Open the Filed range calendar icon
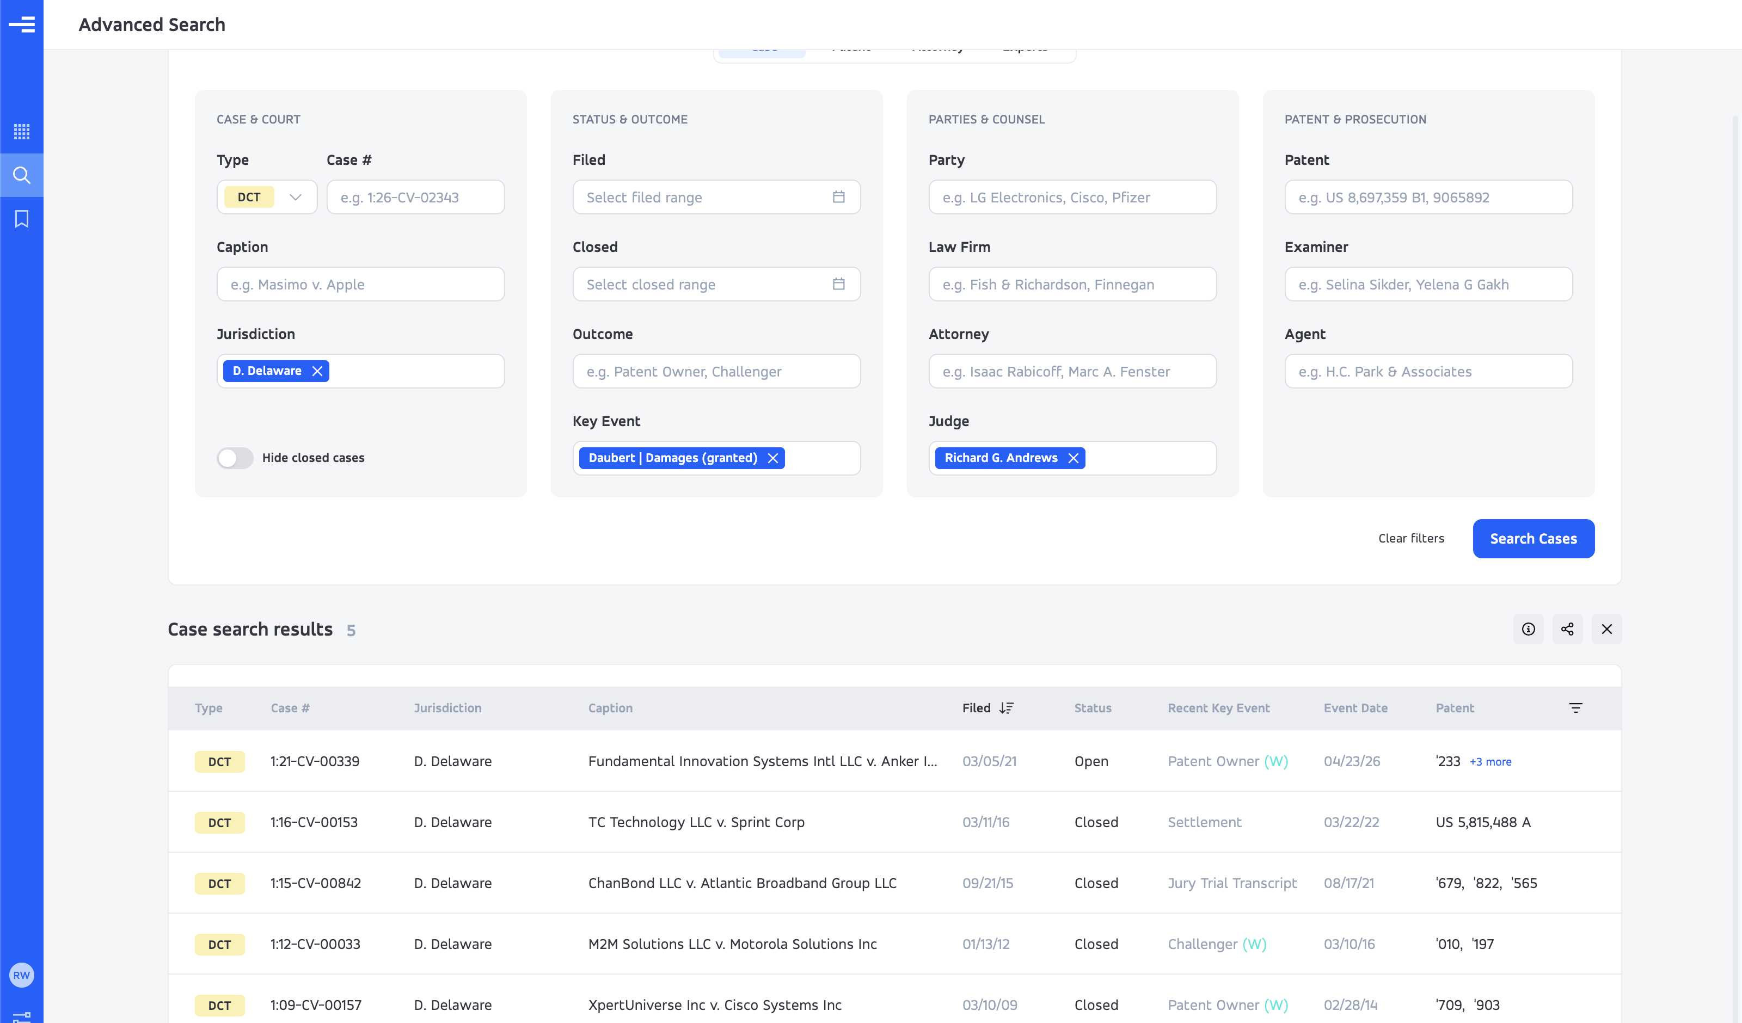The width and height of the screenshot is (1742, 1023). click(838, 197)
